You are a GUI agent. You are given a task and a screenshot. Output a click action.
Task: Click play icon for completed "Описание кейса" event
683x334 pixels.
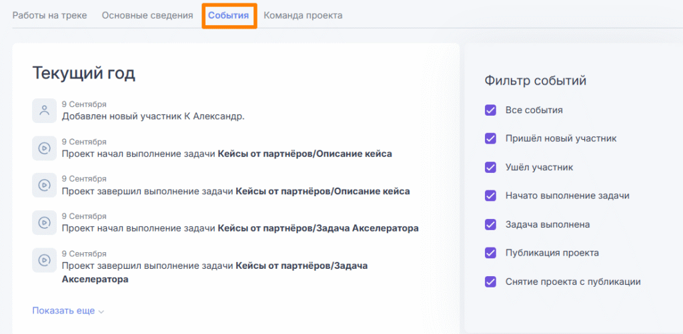44,186
